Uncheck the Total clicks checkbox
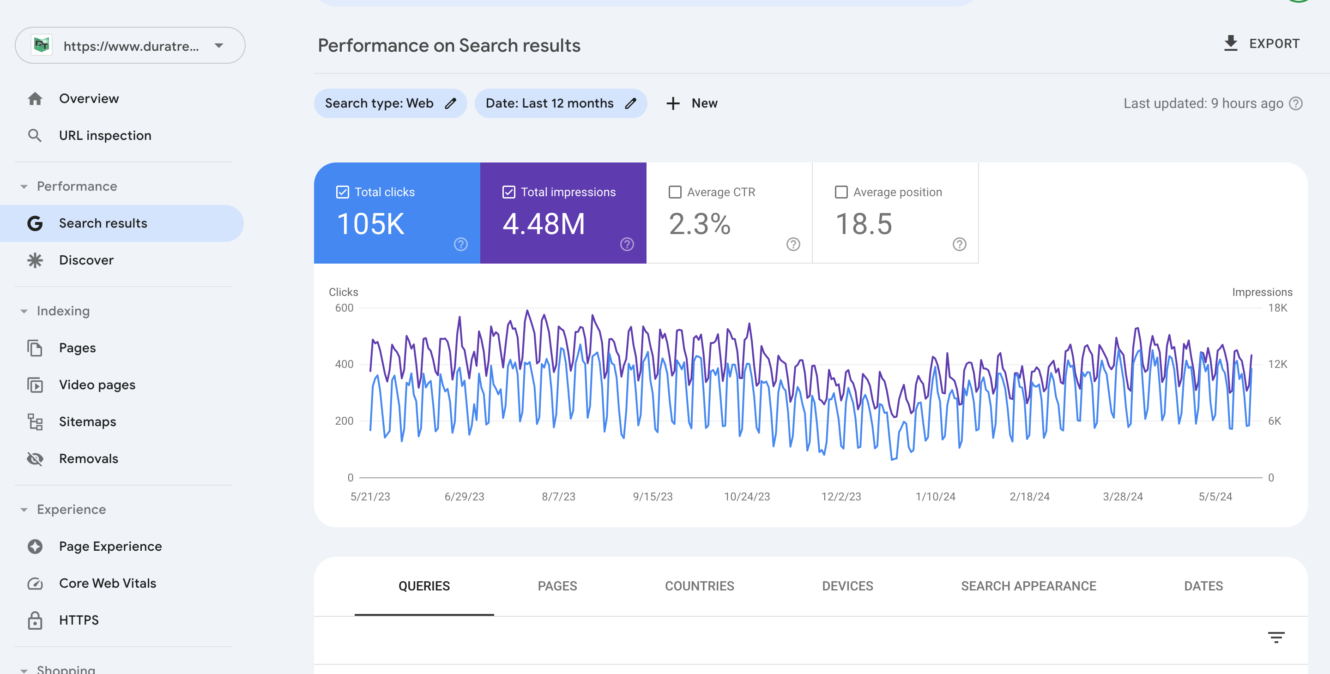 click(342, 192)
